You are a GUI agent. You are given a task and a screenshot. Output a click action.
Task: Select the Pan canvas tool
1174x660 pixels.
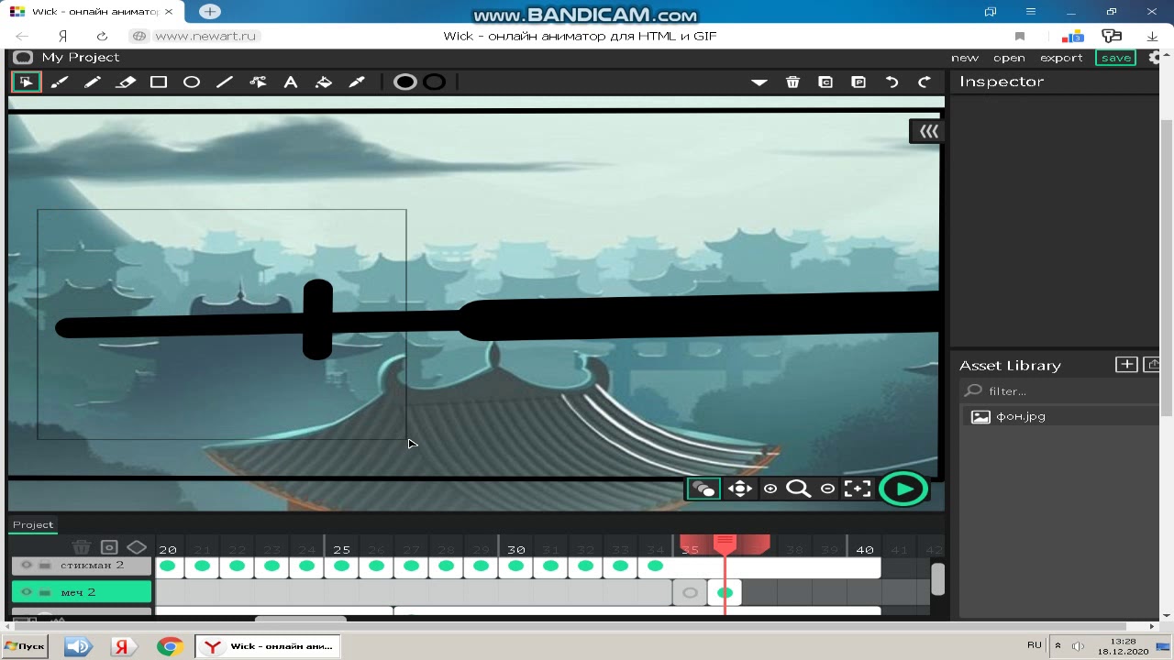tap(739, 489)
